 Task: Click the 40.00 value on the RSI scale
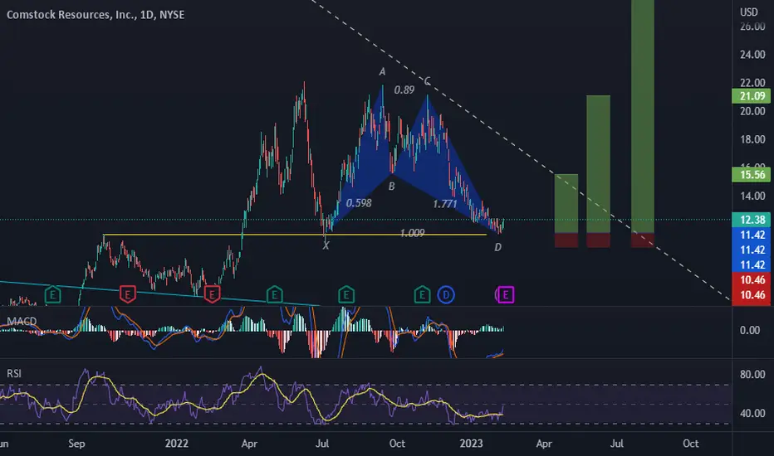pyautogui.click(x=752, y=413)
